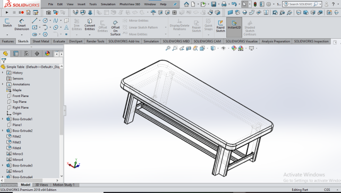Open the Convert Entities dropdown arrow

click(x=90, y=34)
